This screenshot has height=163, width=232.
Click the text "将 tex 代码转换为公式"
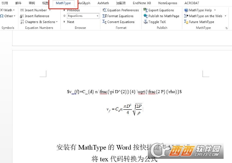point(124,159)
